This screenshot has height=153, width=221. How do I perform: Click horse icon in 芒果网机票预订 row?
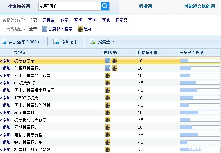pyautogui.click(x=115, y=68)
